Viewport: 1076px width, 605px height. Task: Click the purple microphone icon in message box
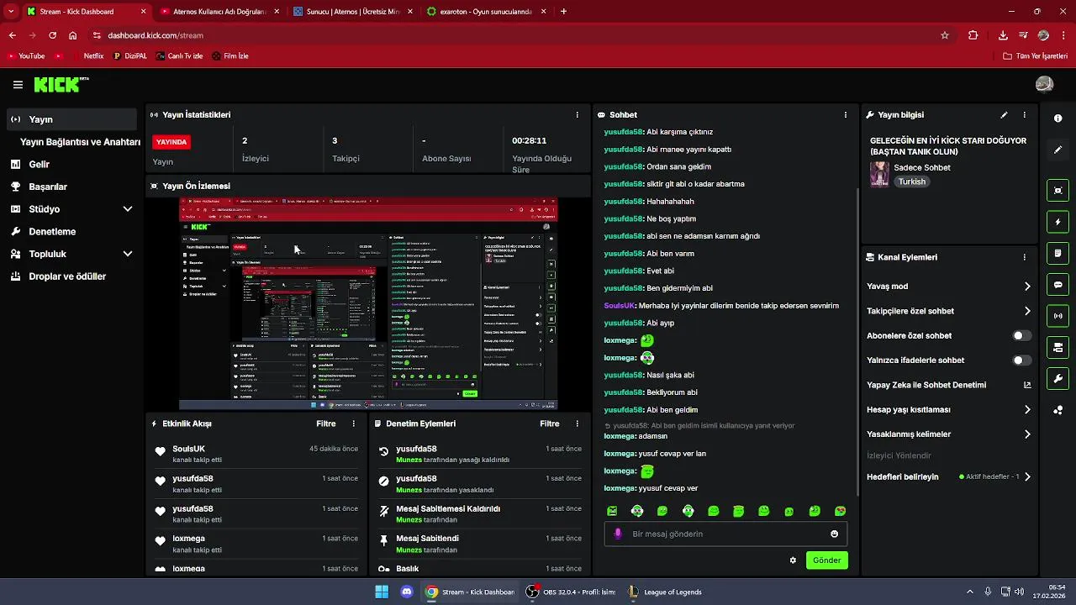coord(618,534)
